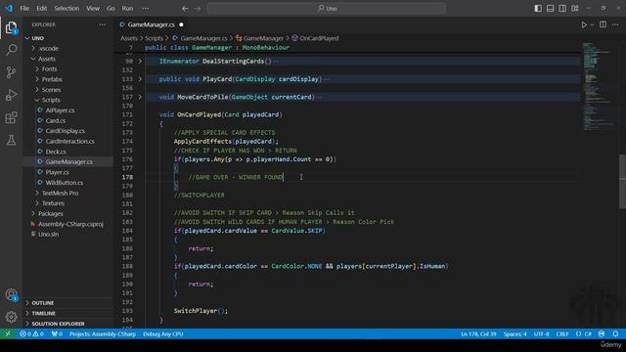Open the Extensions view
This screenshot has height=352, width=626.
point(11,117)
